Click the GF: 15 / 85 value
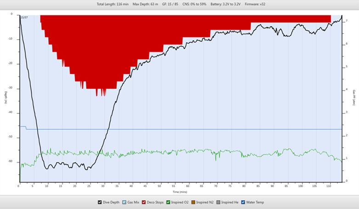 click(171, 4)
